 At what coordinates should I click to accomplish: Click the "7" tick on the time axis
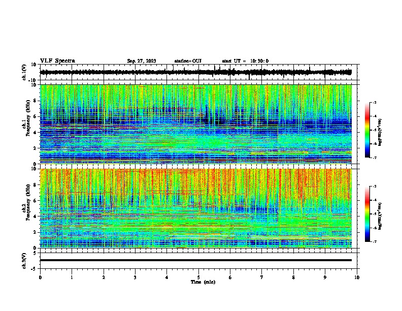point(262,277)
